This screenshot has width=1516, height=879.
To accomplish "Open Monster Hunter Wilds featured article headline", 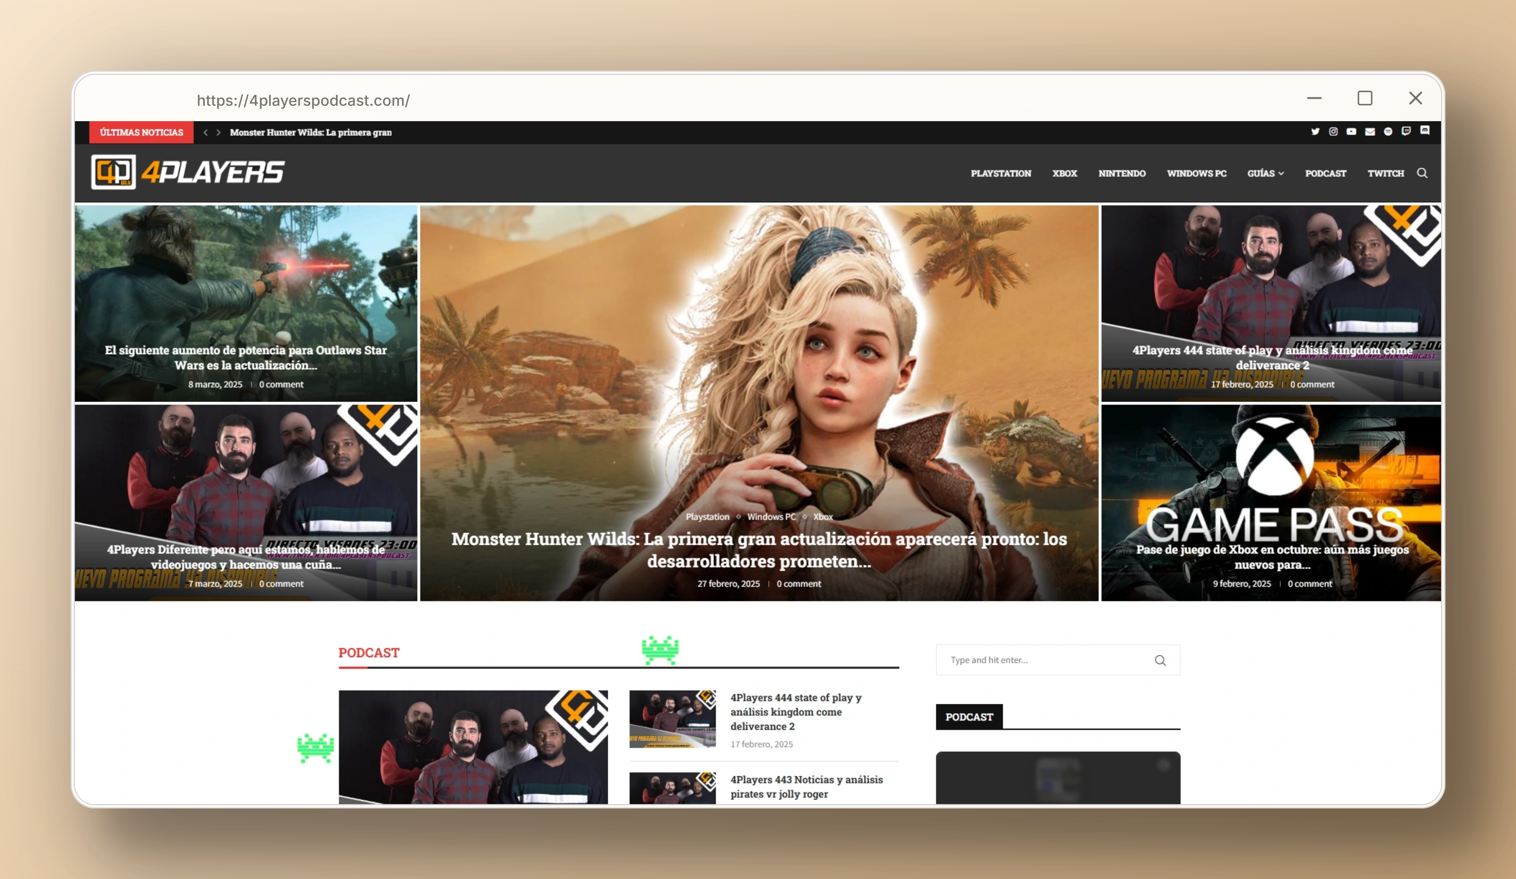I will pos(759,550).
